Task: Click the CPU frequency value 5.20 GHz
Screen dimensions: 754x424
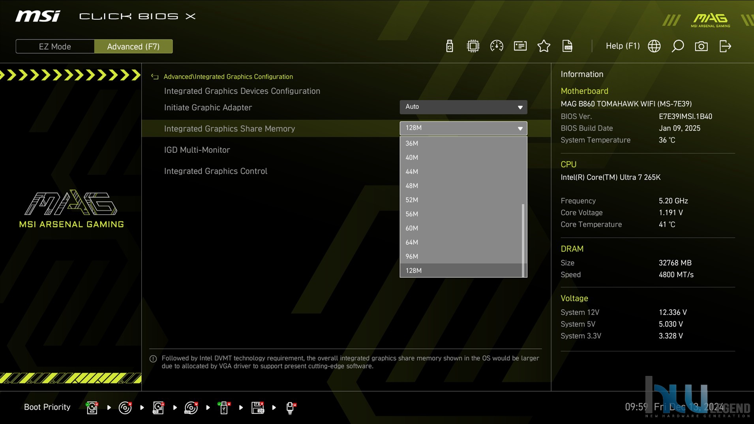Action: pos(673,201)
